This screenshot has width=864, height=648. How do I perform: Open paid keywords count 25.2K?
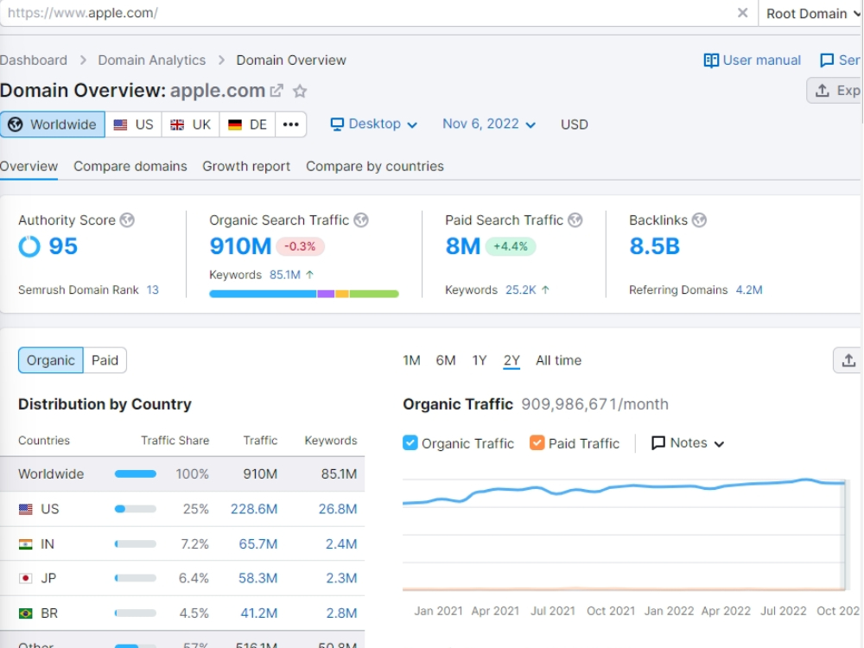521,289
